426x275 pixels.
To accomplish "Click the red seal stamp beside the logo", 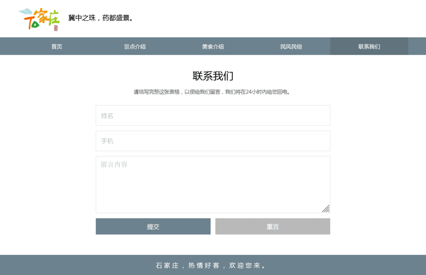I will coord(56,28).
